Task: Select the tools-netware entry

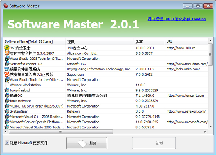Action: point(21,101)
